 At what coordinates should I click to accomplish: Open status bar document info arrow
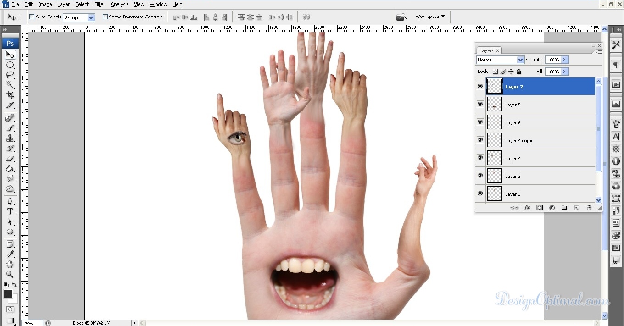(135, 323)
